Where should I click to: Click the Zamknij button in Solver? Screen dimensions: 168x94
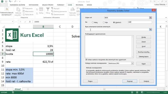click(x=146, y=81)
